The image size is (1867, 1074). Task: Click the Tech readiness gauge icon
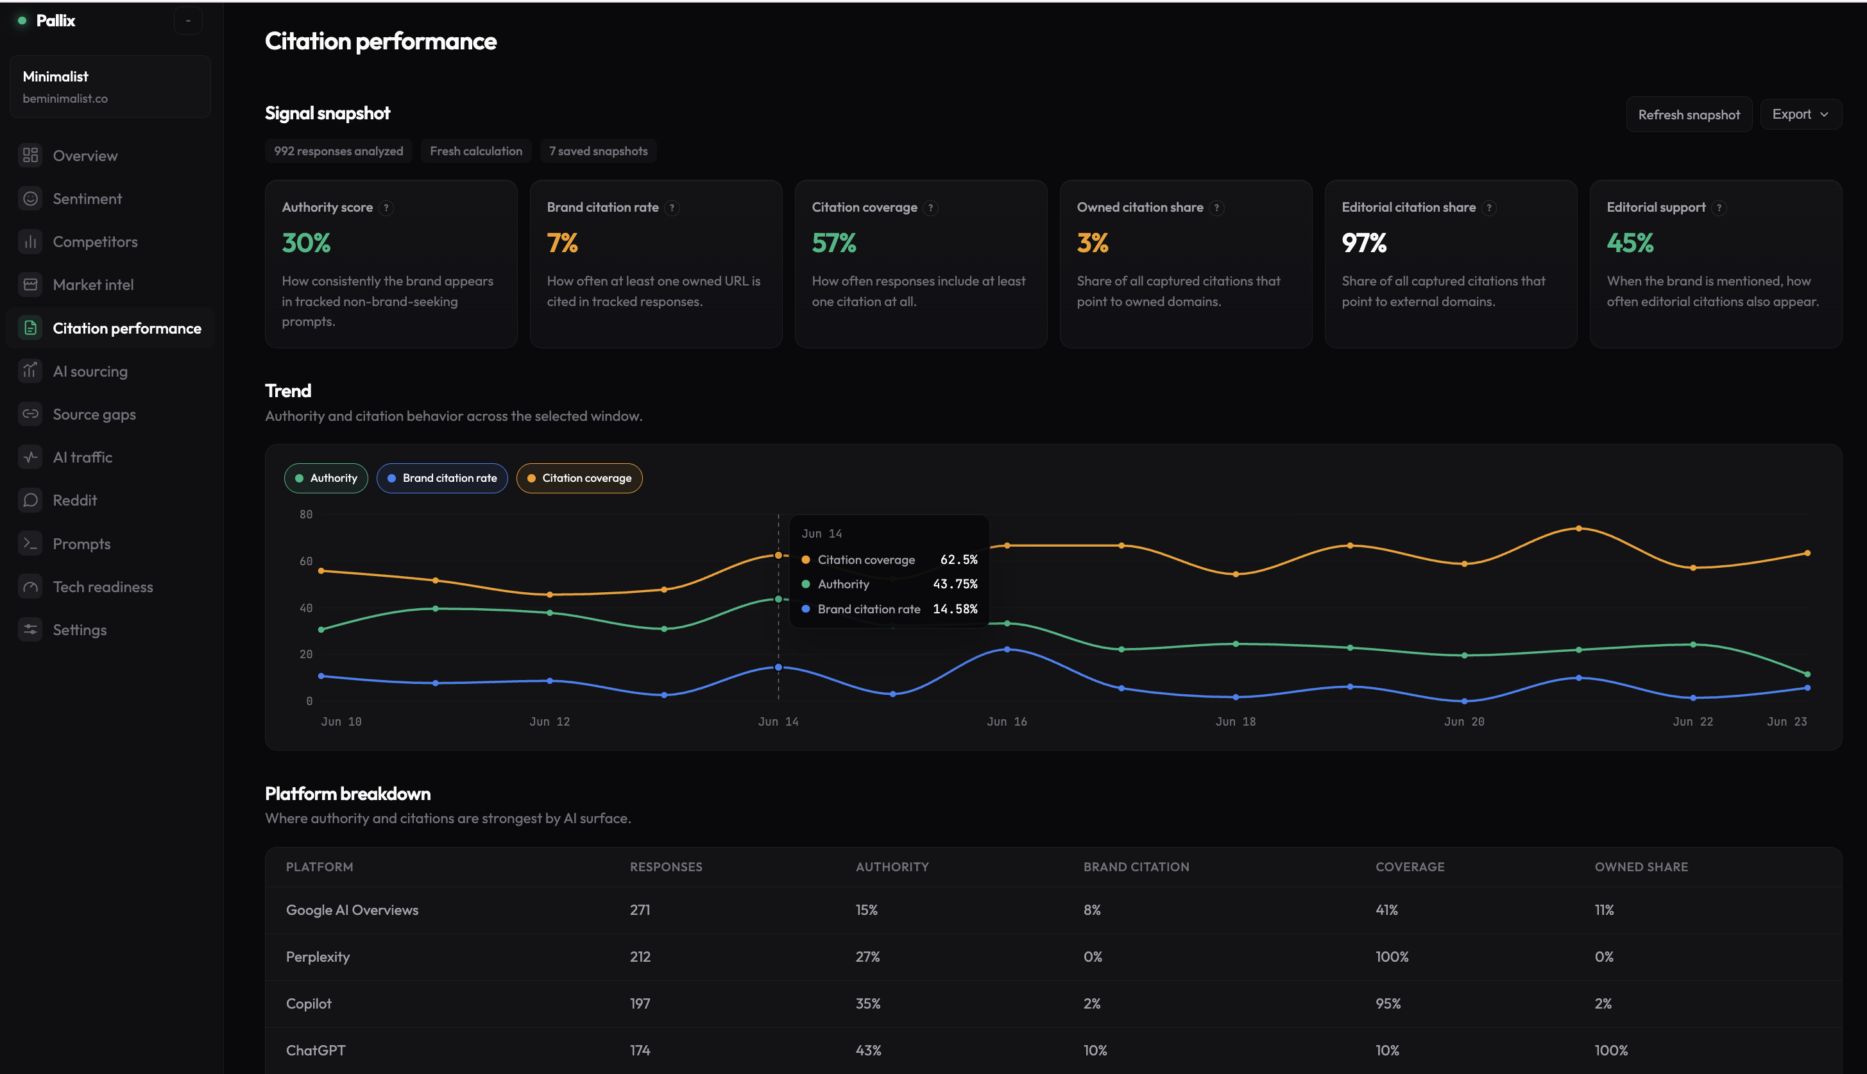(30, 587)
